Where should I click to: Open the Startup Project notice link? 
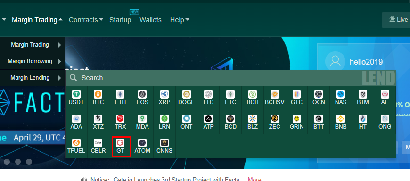[176, 179]
